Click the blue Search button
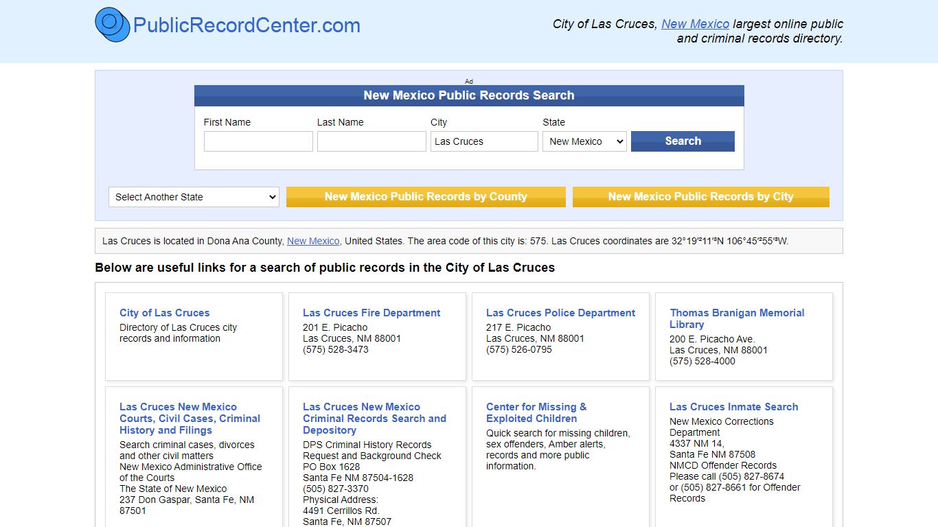Viewport: 938px width, 527px height. 683,141
